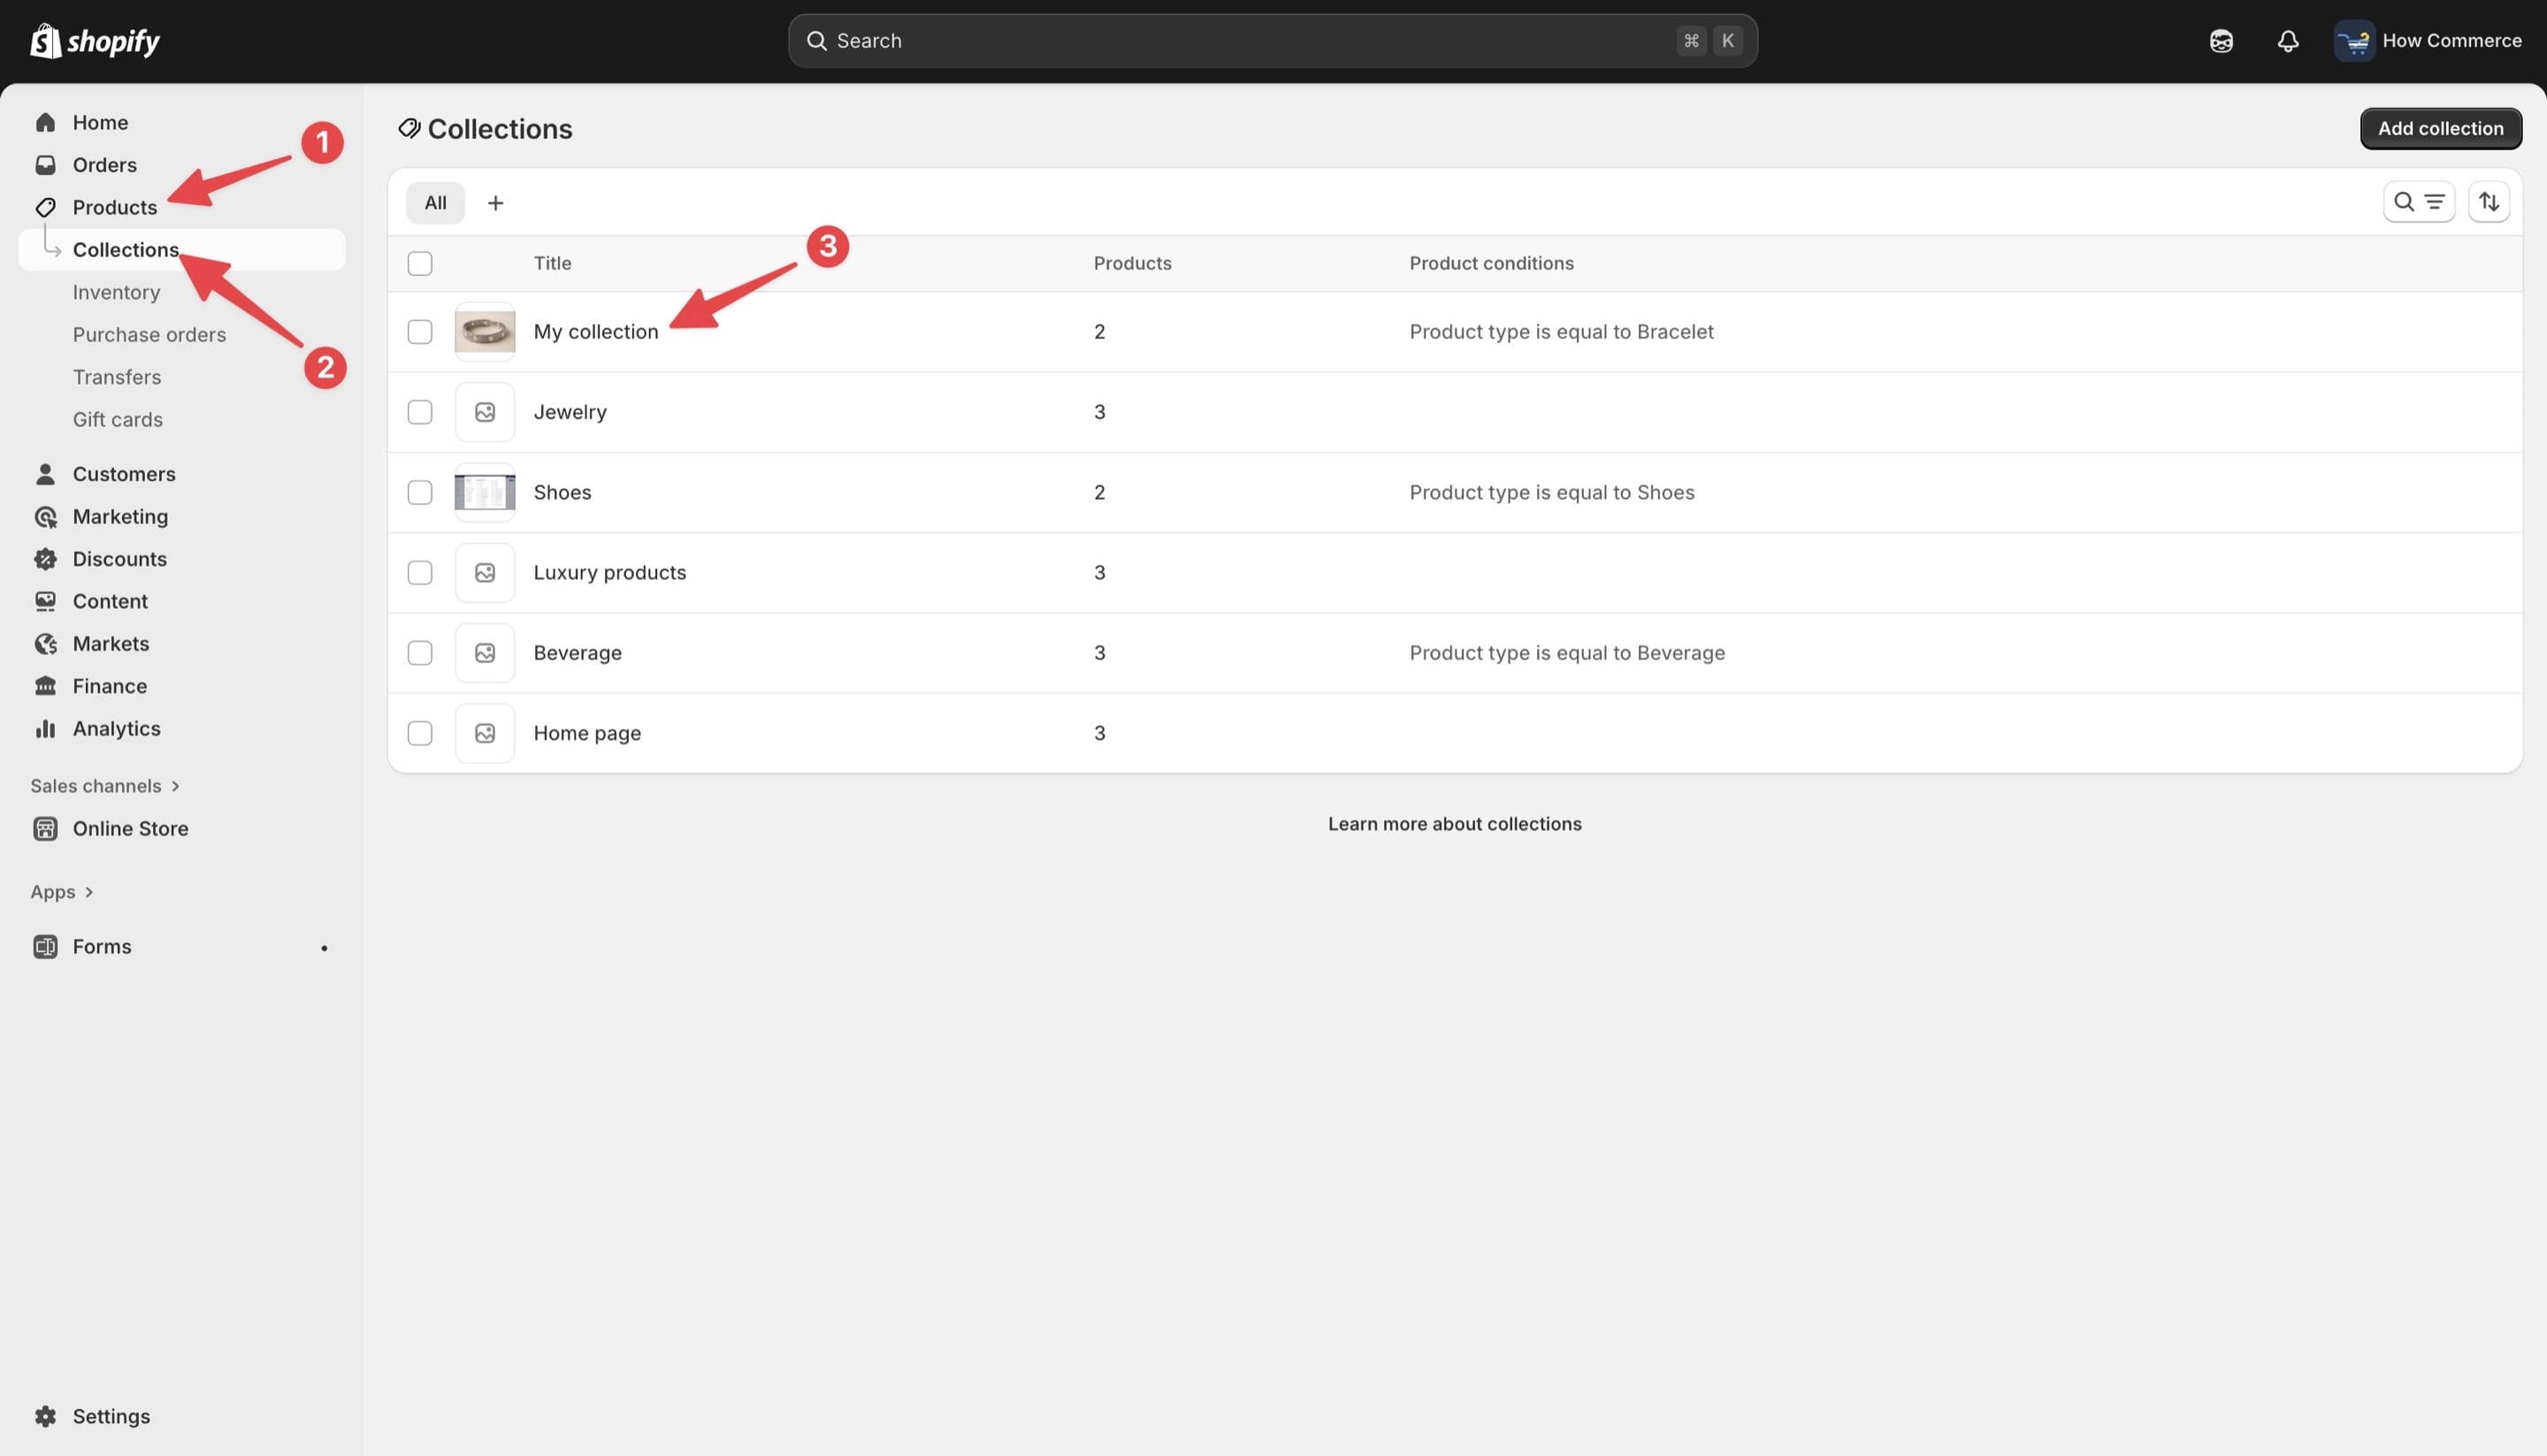Click the Customers person icon
Screen dimensions: 2547x1456
point(45,474)
